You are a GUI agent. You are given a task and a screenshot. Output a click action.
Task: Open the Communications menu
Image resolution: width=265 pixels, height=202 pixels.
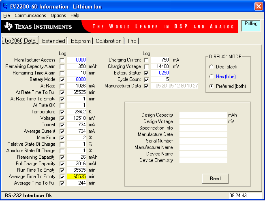(x=30, y=15)
